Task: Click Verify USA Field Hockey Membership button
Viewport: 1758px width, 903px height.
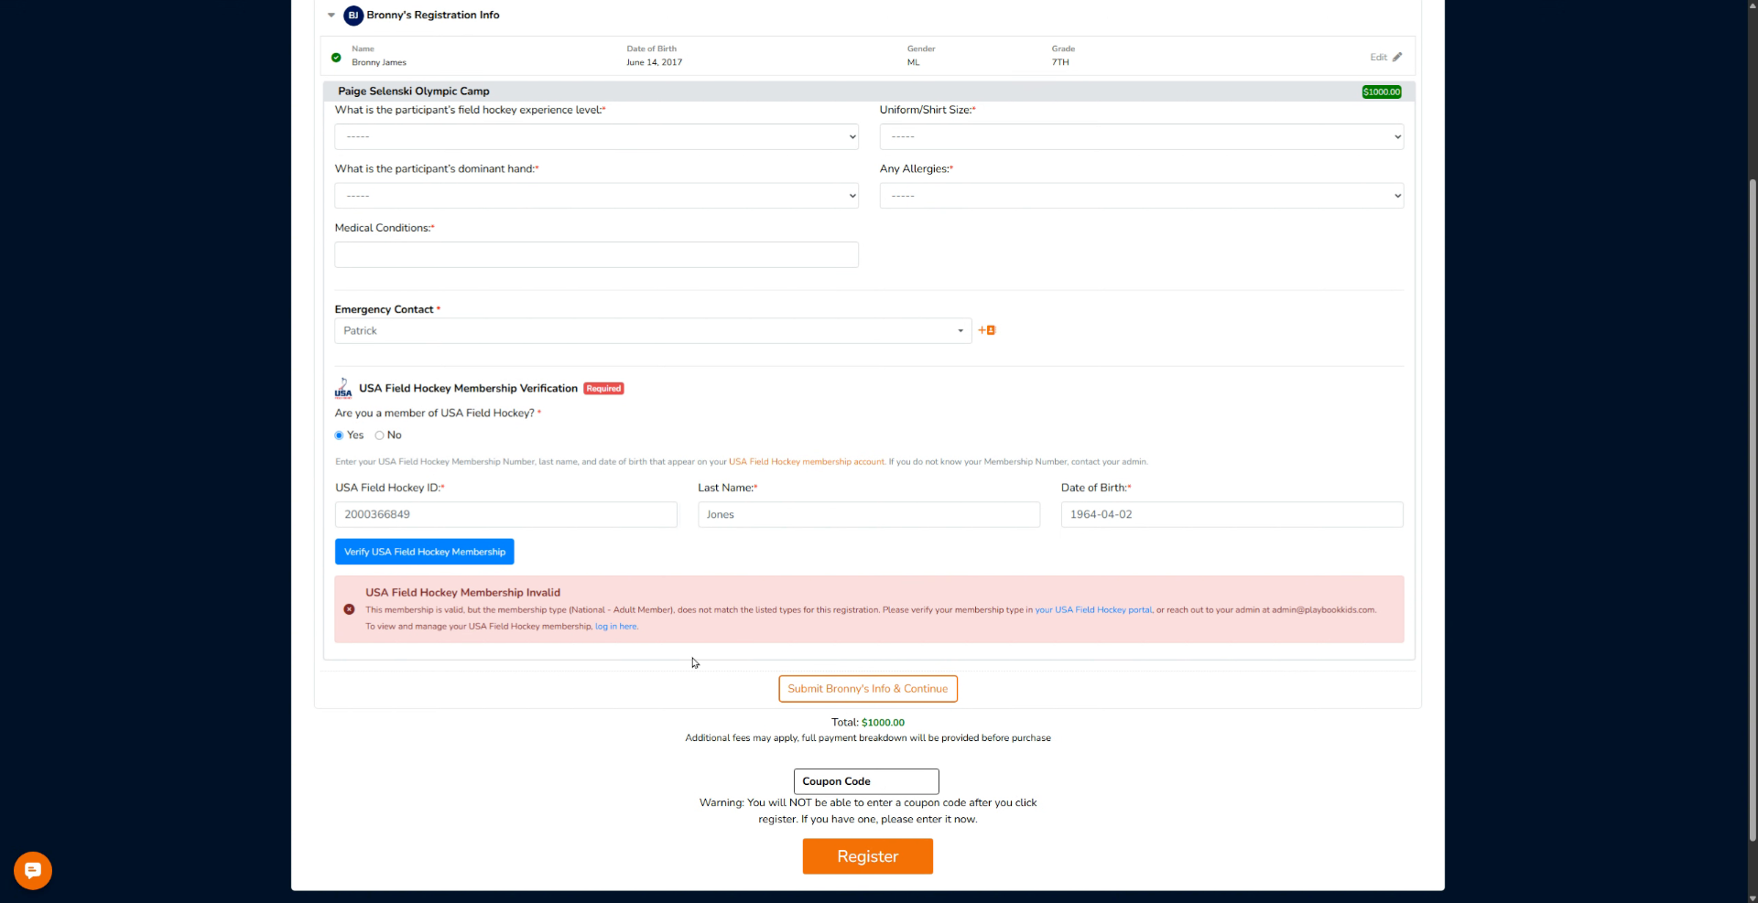Action: [x=425, y=552]
